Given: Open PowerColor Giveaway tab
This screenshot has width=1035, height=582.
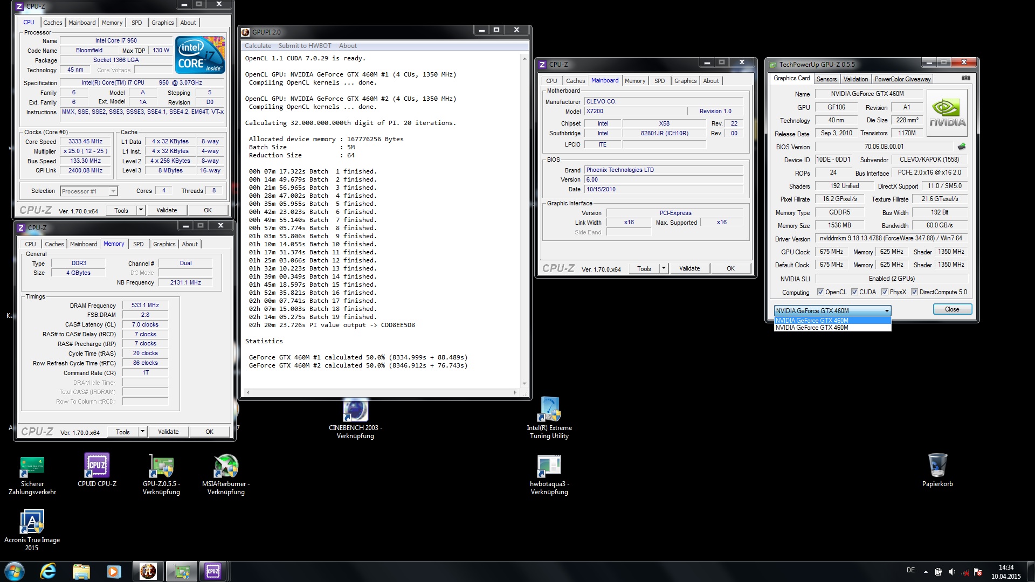Looking at the screenshot, I should [902, 79].
